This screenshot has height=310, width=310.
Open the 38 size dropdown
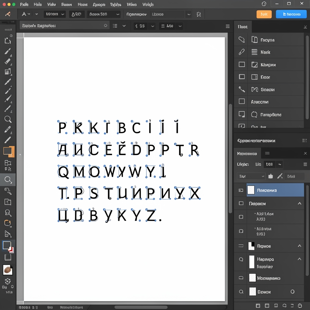pos(153,26)
